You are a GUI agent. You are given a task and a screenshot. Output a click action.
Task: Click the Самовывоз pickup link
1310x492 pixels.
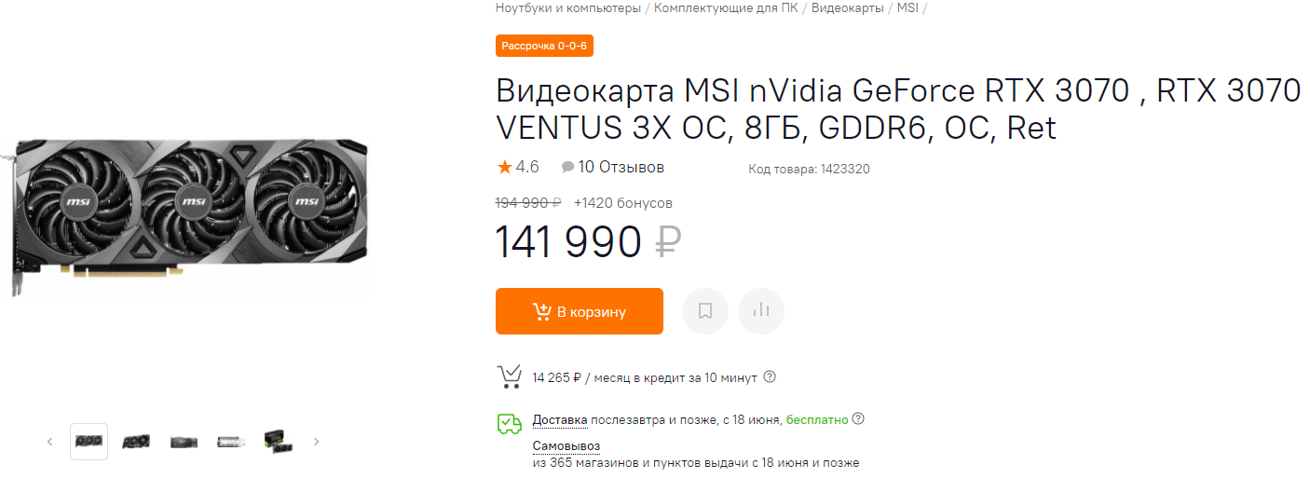pyautogui.click(x=566, y=446)
